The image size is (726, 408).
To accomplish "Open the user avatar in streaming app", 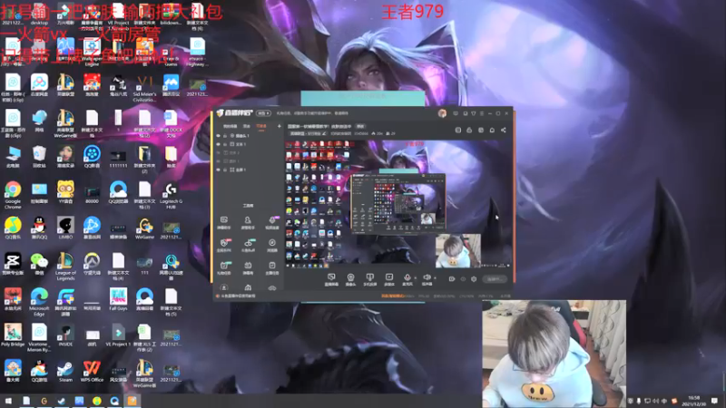I will 442,113.
